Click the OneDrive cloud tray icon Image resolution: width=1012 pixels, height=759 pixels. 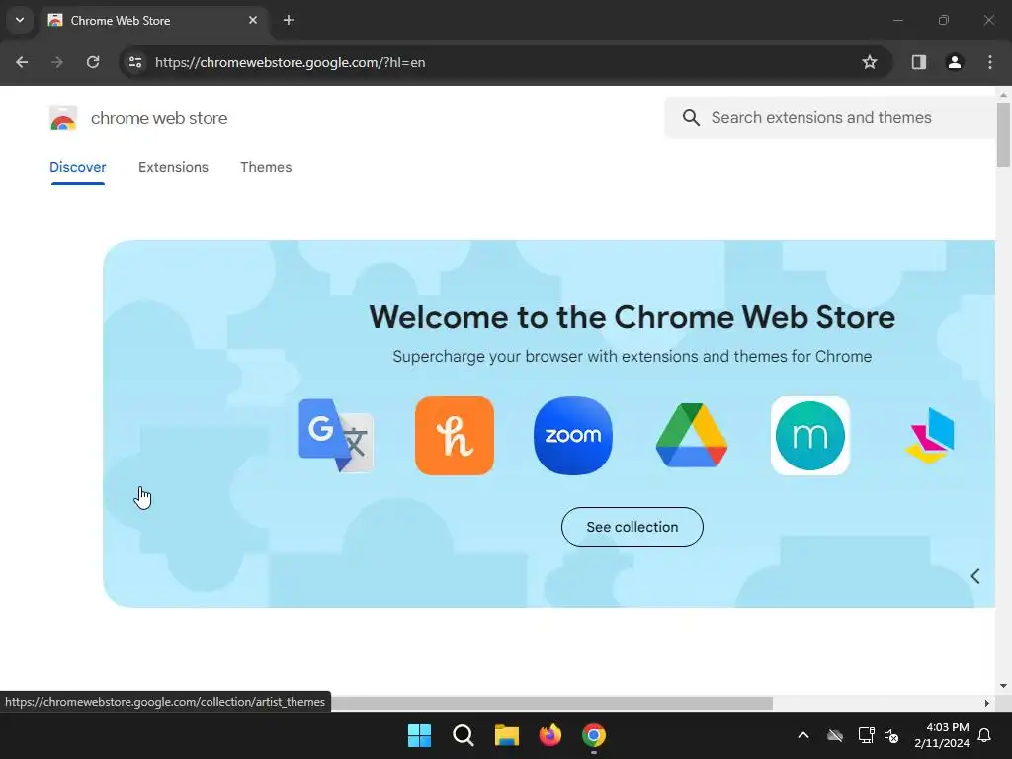pyautogui.click(x=835, y=735)
